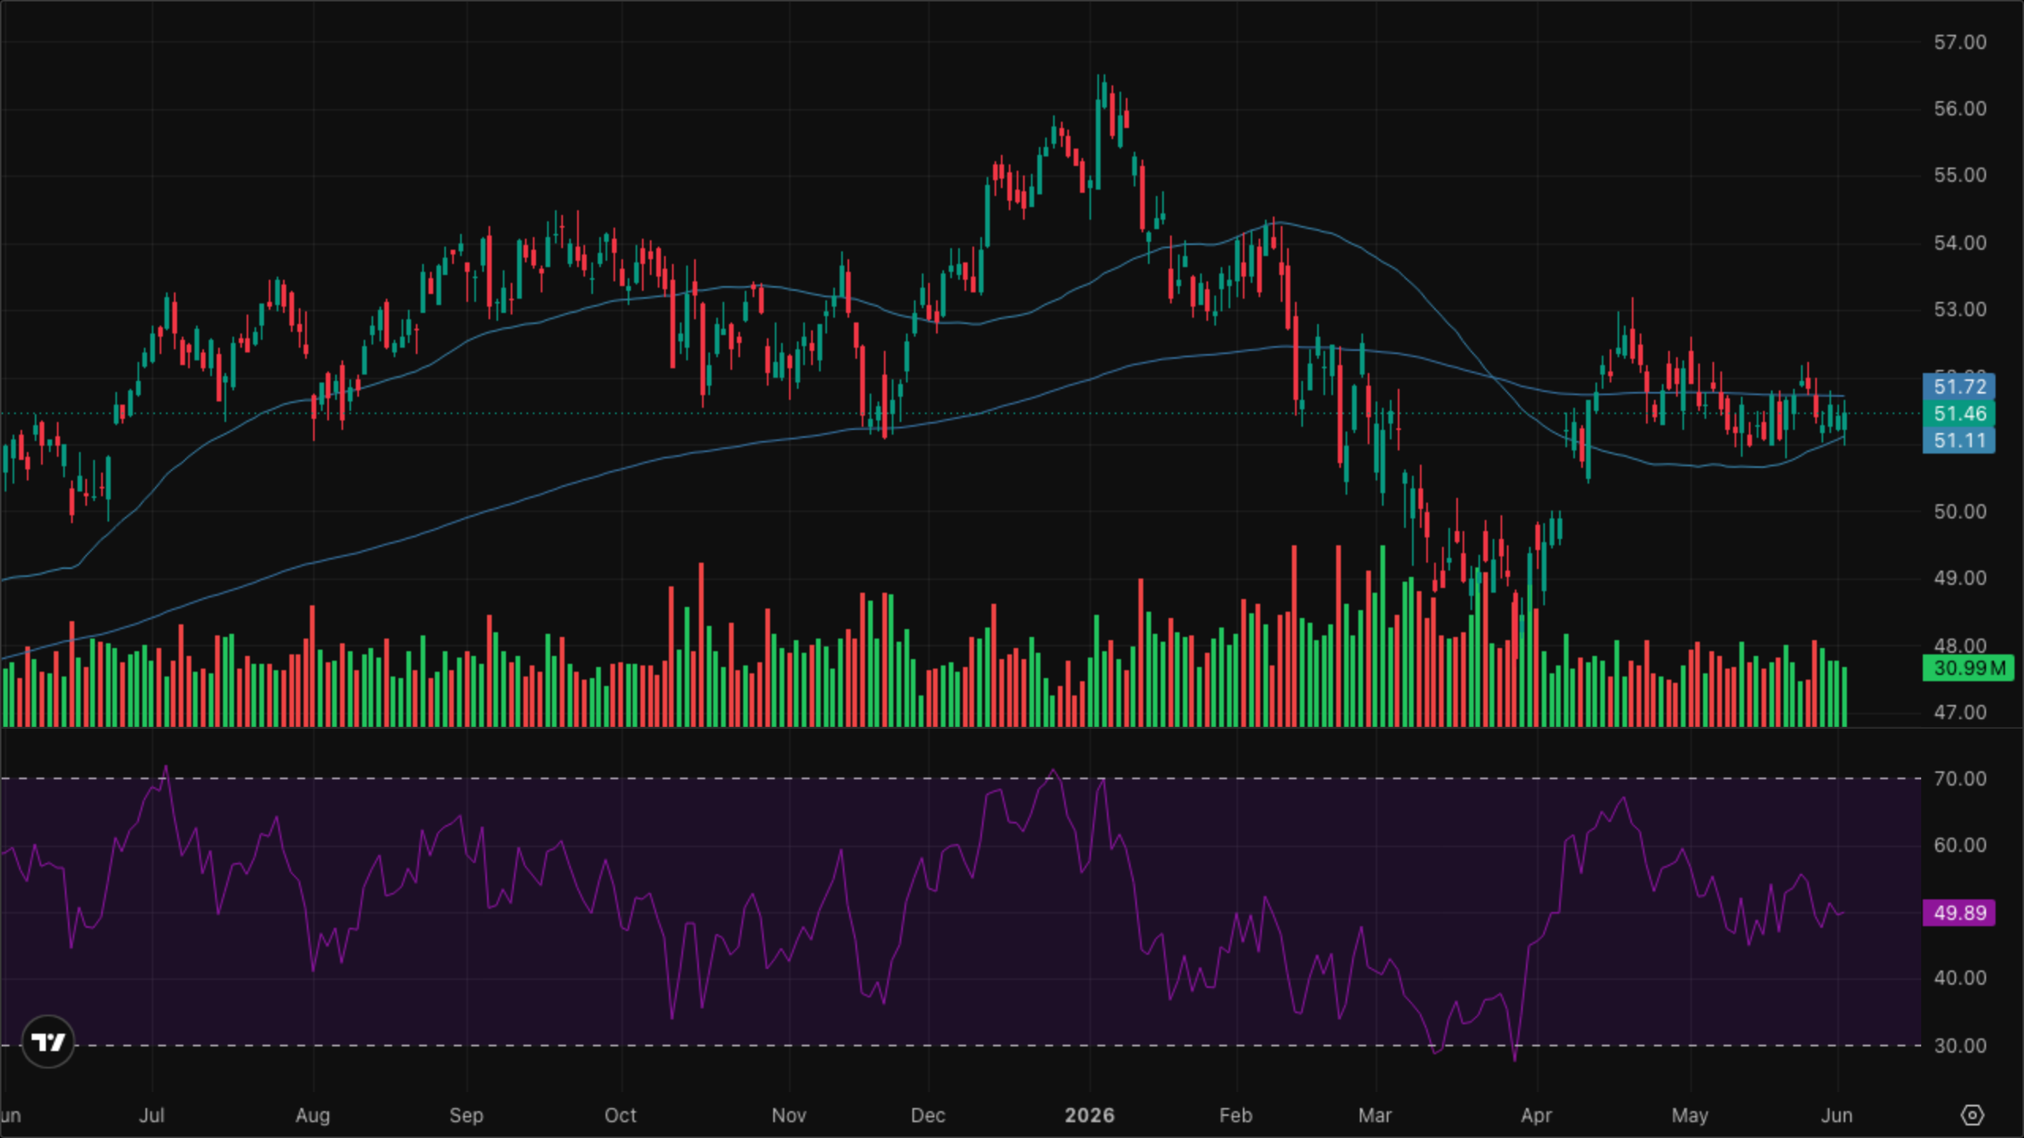Click the tallest candle peak in early January
Image resolution: width=2024 pixels, height=1138 pixels.
1099,76
